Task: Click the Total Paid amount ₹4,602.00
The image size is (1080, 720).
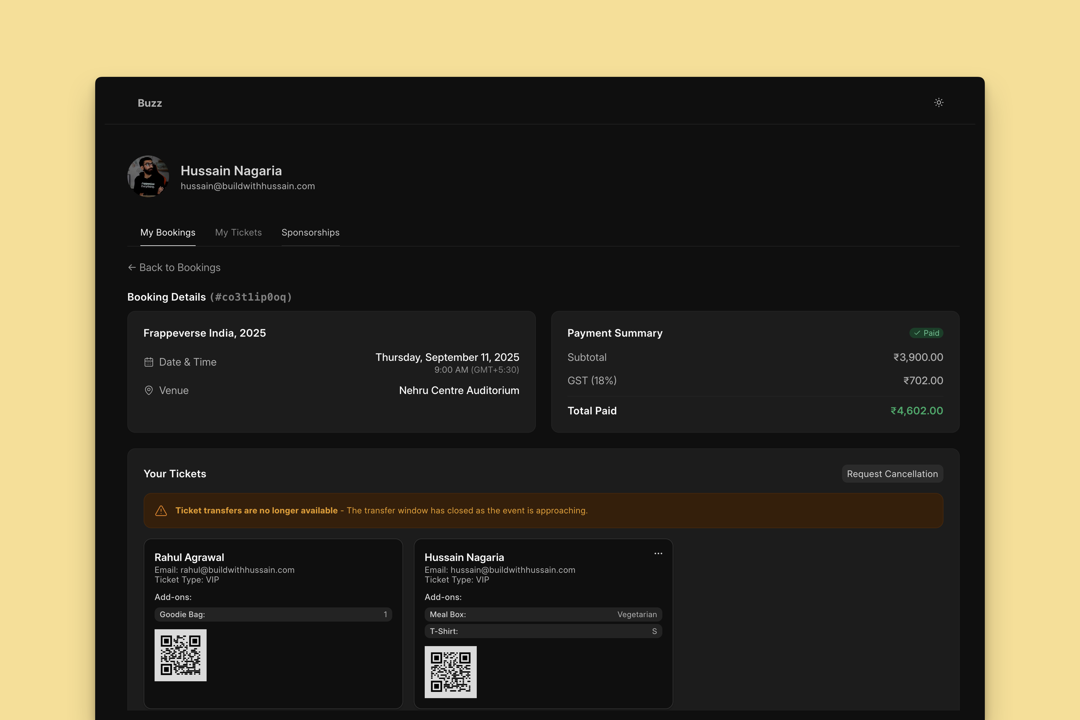Action: pos(917,411)
